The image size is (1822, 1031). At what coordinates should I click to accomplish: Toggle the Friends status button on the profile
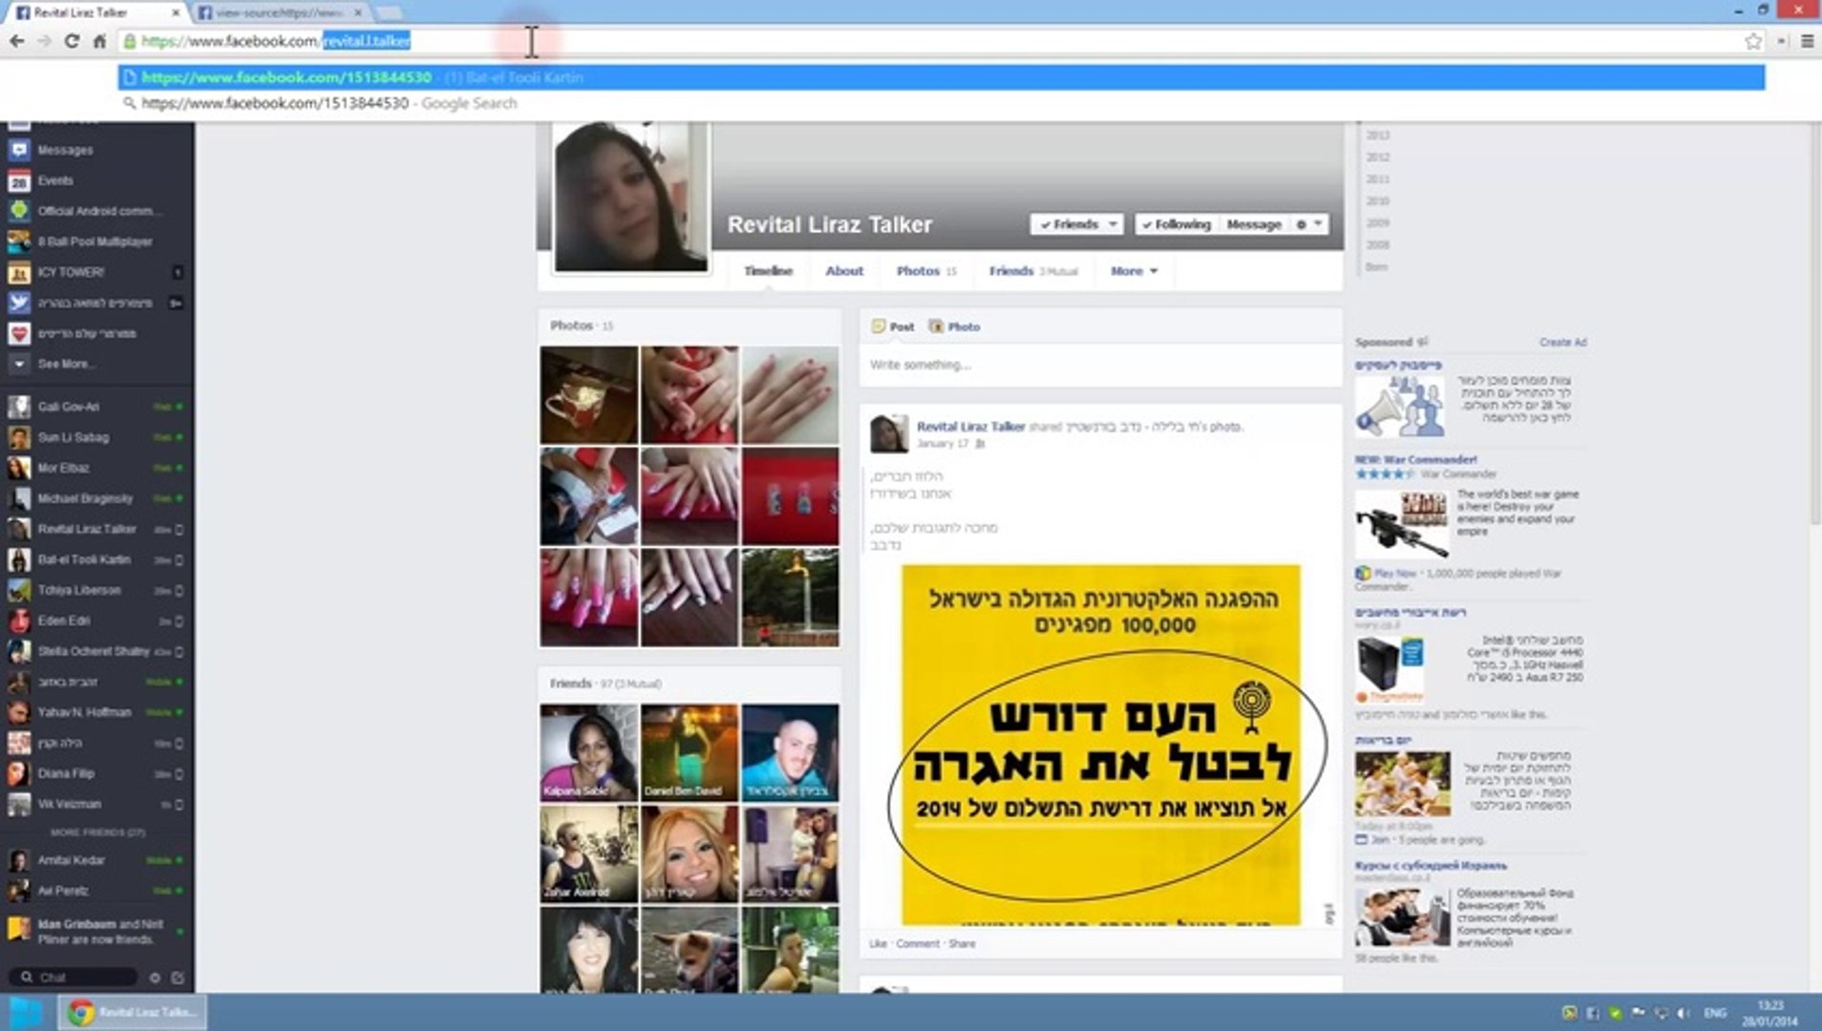pos(1075,223)
